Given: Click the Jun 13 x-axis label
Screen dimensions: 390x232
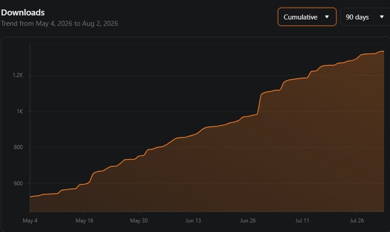Looking at the screenshot, I should [193, 221].
